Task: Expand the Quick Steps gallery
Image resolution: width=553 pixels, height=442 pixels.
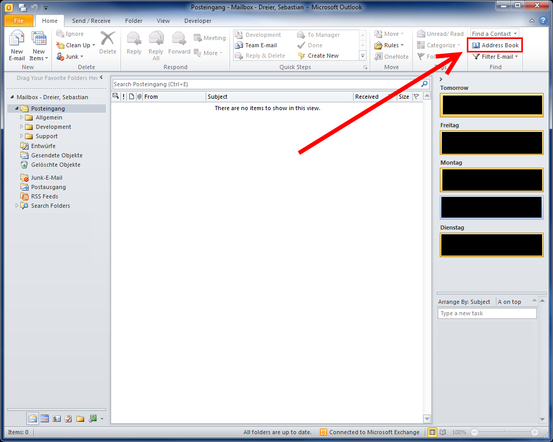Action: coord(362,56)
